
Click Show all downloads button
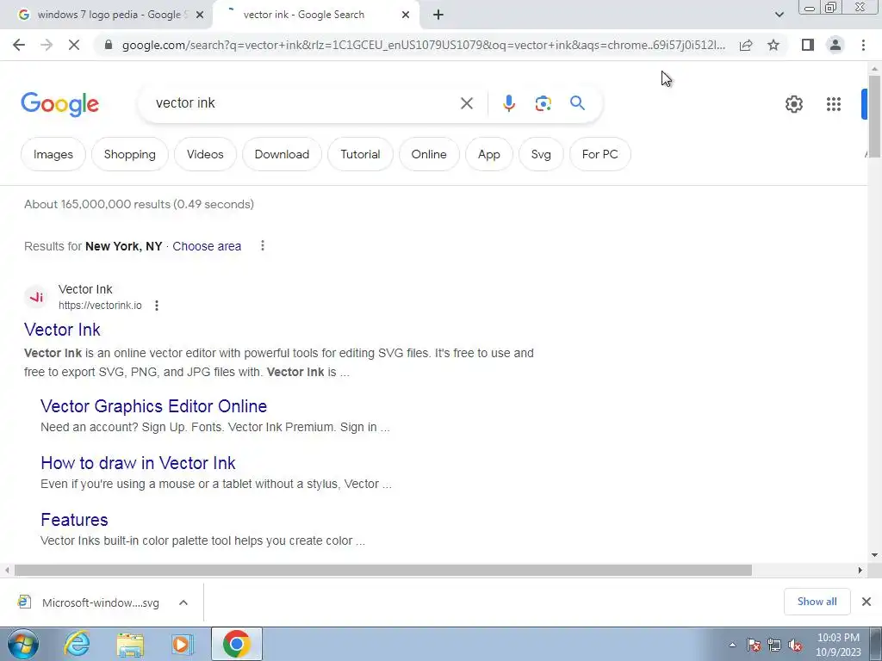[817, 602]
